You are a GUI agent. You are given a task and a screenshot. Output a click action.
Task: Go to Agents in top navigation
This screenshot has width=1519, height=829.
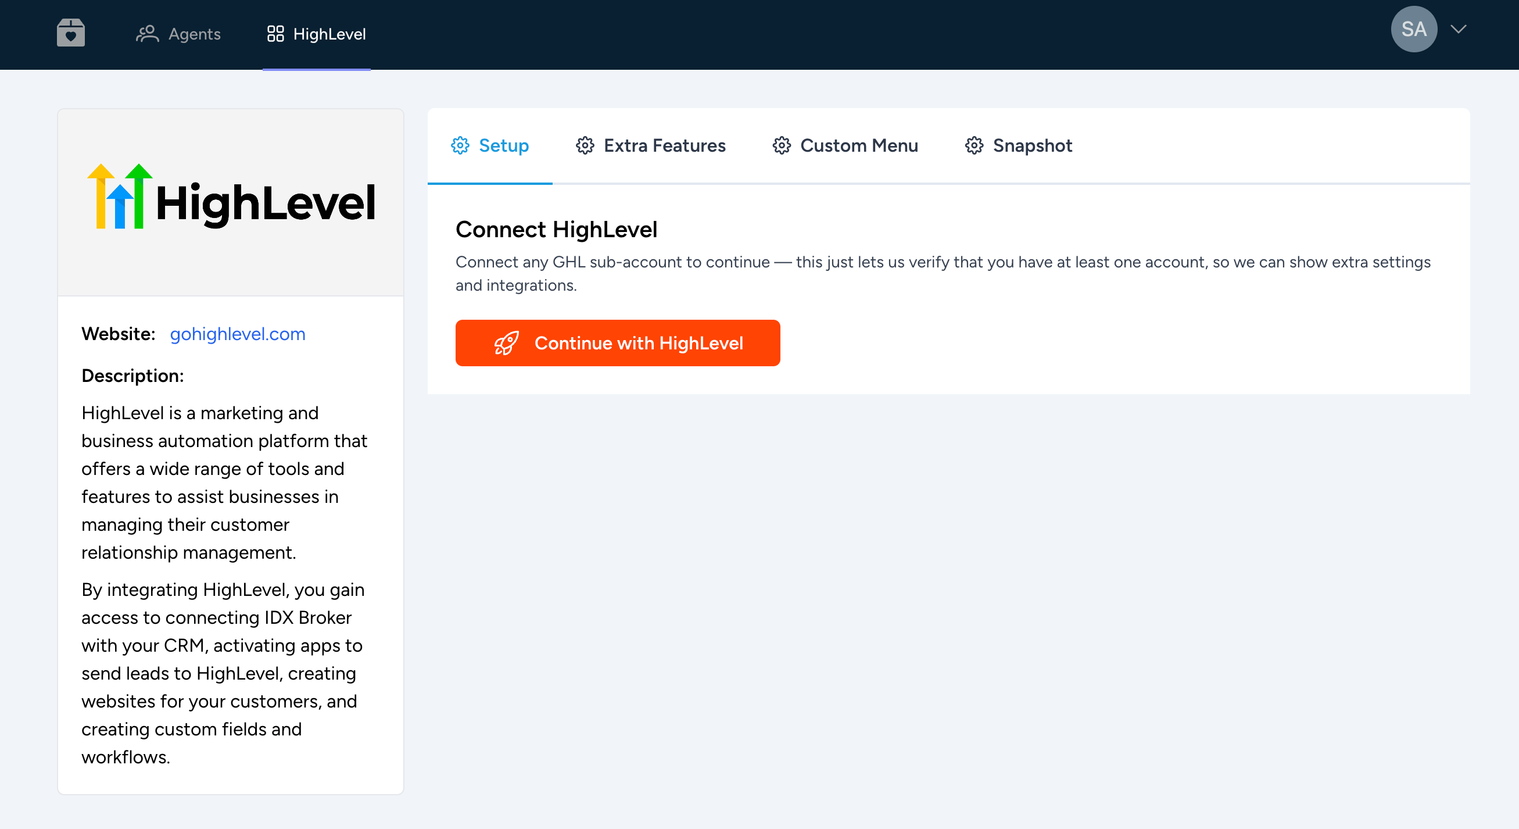(194, 34)
